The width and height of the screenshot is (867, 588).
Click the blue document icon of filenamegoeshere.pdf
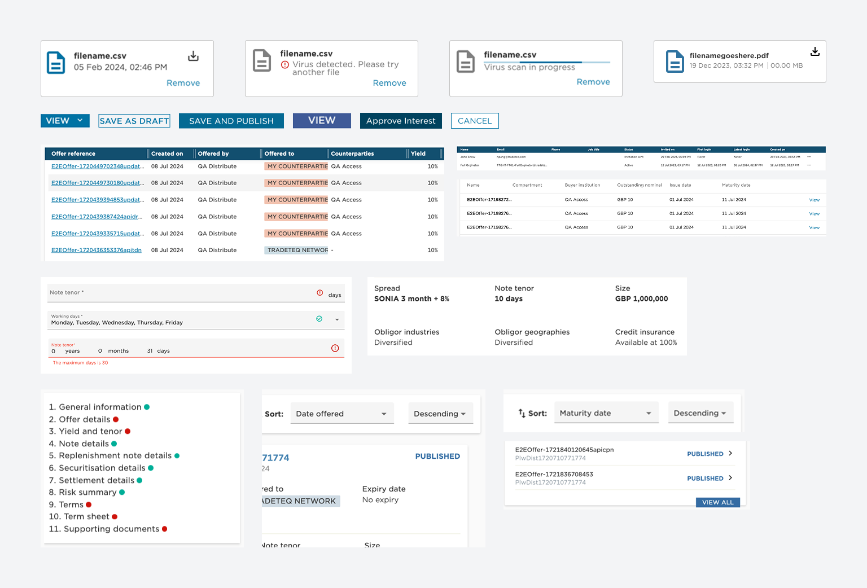[x=675, y=62]
